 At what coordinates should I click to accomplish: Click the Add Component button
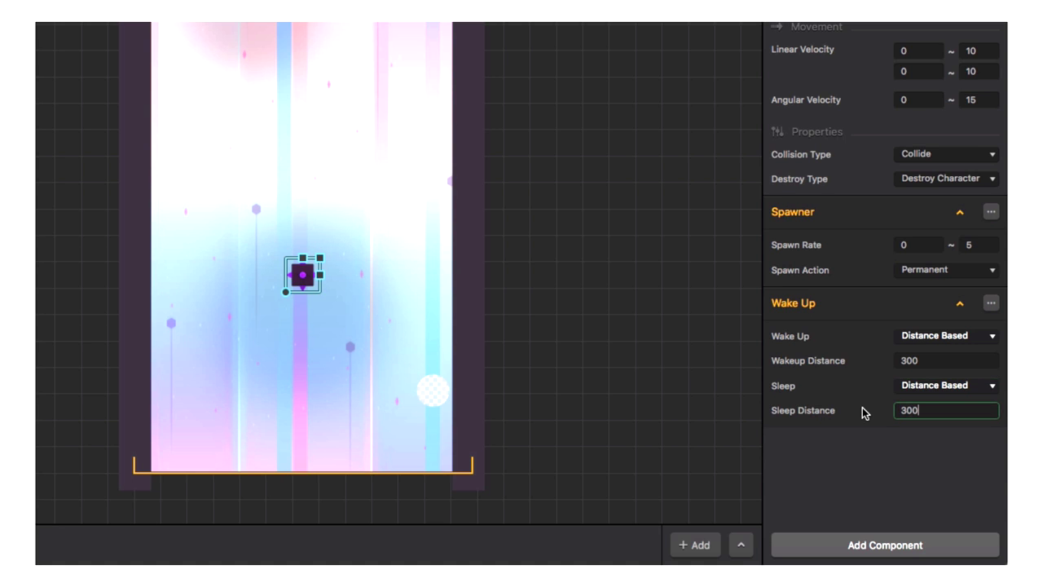(885, 545)
